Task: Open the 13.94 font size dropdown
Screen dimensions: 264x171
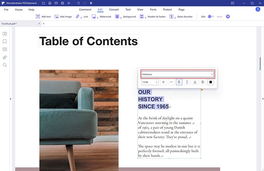Action: [150, 82]
